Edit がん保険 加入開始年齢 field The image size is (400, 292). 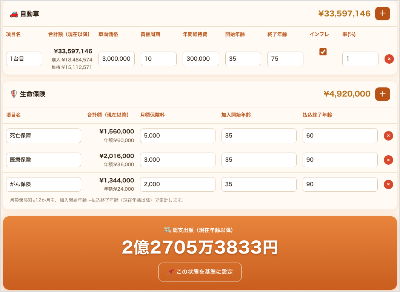pyautogui.click(x=259, y=184)
